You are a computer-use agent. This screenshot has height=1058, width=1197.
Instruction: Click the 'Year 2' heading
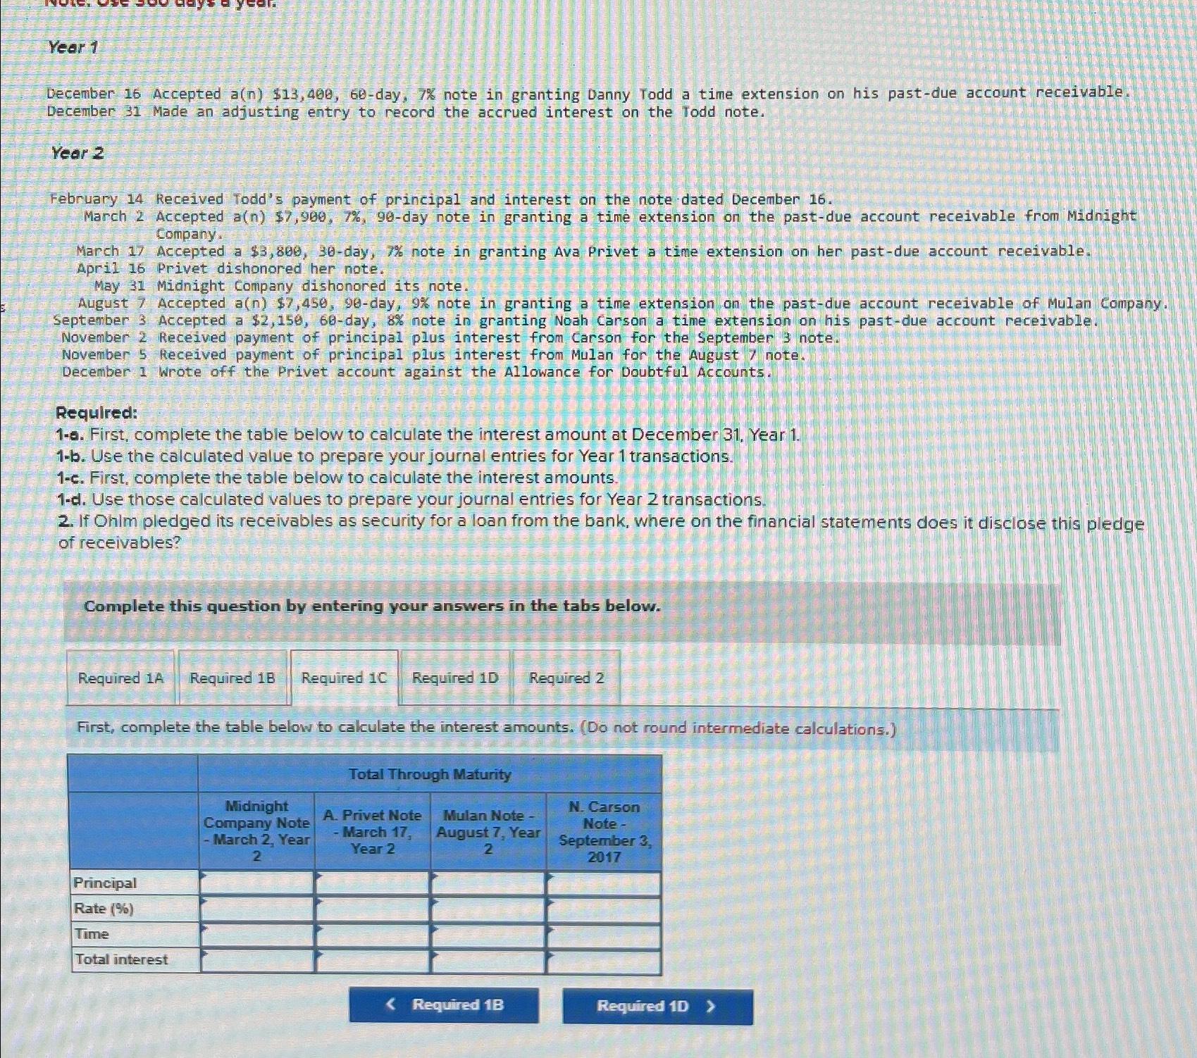[77, 153]
